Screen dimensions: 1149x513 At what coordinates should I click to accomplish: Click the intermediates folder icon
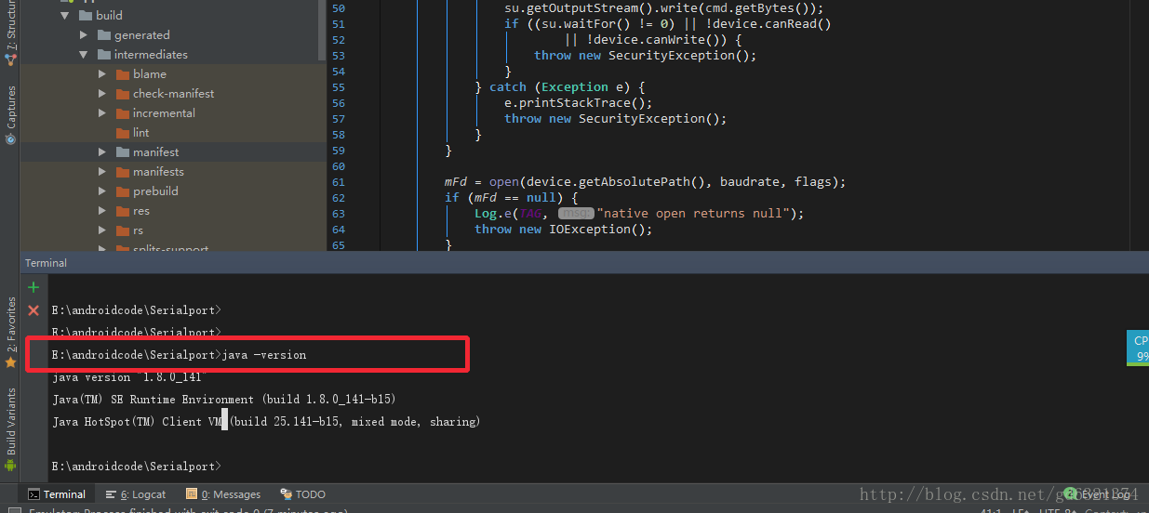pos(104,55)
